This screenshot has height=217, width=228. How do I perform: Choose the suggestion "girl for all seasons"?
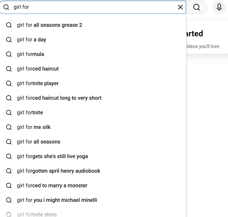pyautogui.click(x=39, y=142)
